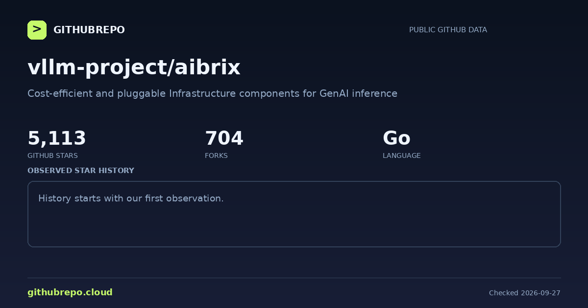Select the PUBLIC GITHUB DATA label
This screenshot has height=308, width=588.
448,30
